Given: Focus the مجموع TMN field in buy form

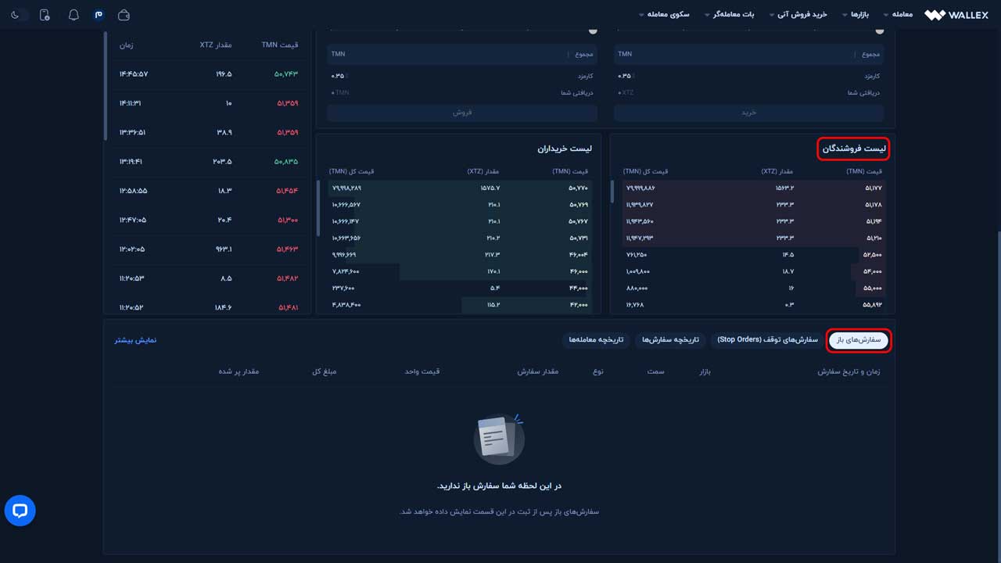Looking at the screenshot, I should 748,54.
